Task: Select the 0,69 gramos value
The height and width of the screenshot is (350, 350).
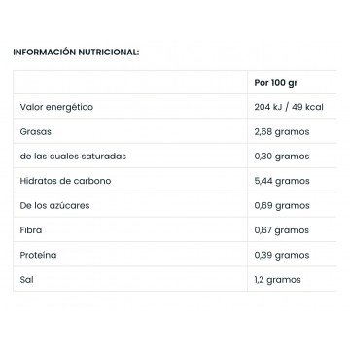Action: 282,206
